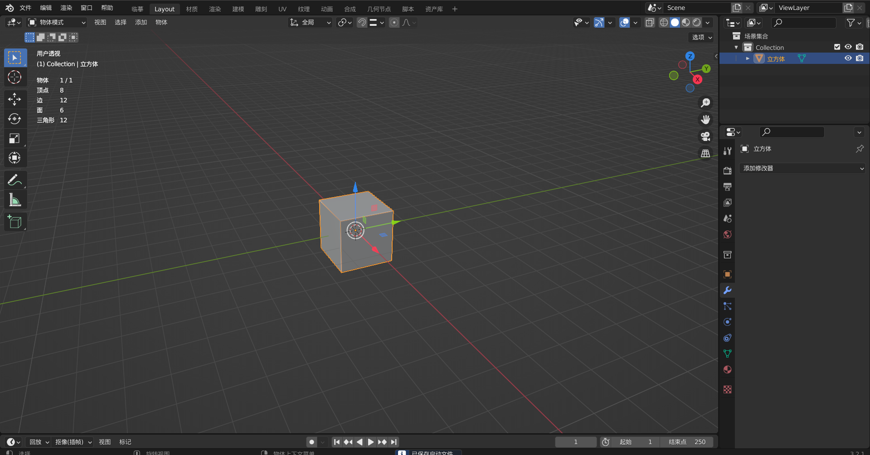
Task: Toggle viewport gizmos display
Action: pos(599,22)
